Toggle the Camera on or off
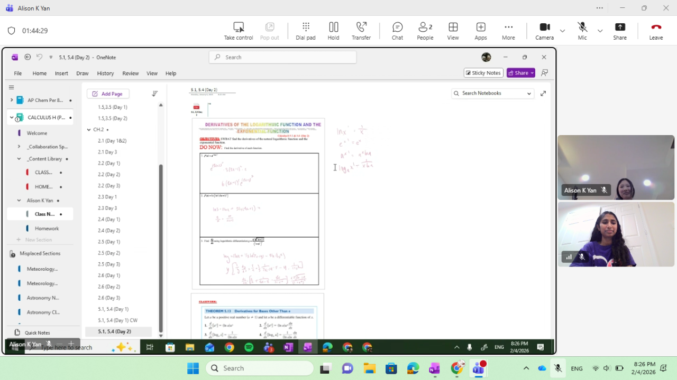The height and width of the screenshot is (380, 677). [x=544, y=31]
